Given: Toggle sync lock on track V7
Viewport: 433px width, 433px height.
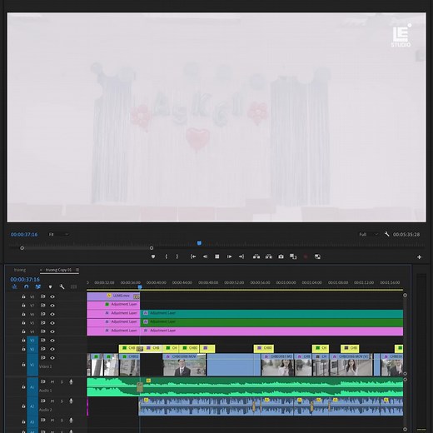Looking at the screenshot, I should click(x=42, y=306).
